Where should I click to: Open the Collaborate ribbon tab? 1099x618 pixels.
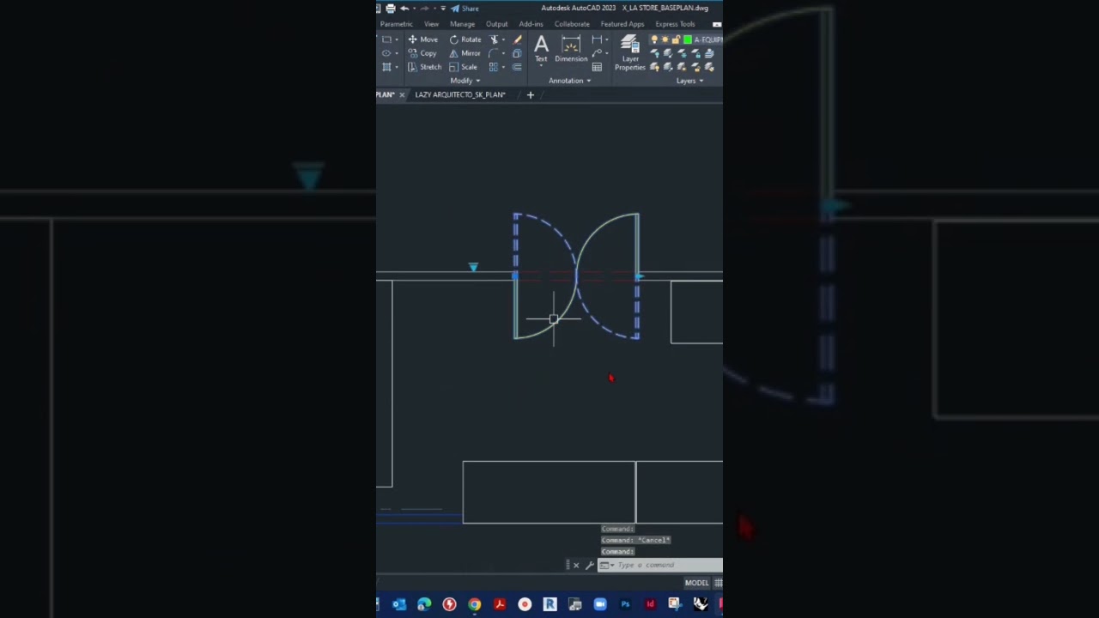572,24
